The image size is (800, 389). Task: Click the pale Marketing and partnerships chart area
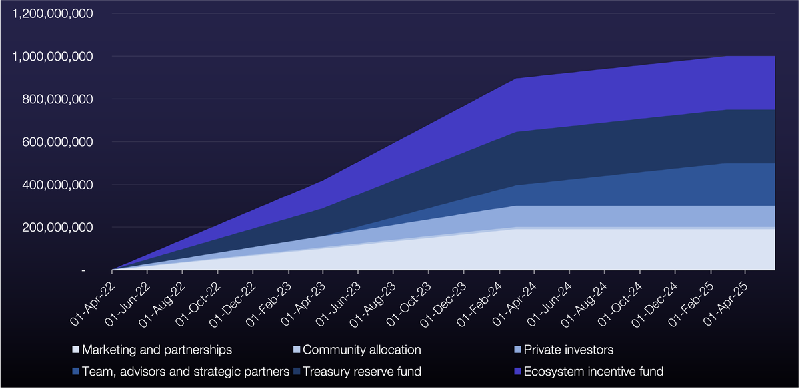coord(600,250)
